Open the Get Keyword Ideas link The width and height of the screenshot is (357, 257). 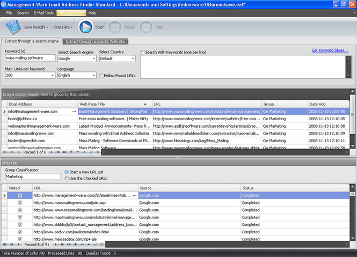tap(330, 50)
